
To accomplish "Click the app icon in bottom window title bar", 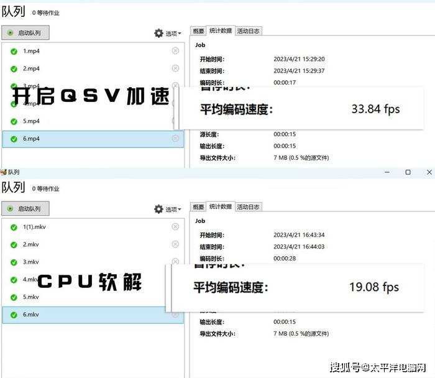I will click(x=4, y=172).
